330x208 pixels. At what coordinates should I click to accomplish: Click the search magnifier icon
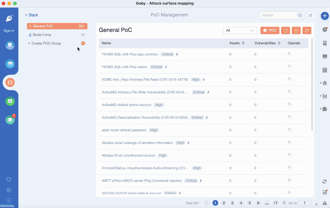click(x=300, y=15)
